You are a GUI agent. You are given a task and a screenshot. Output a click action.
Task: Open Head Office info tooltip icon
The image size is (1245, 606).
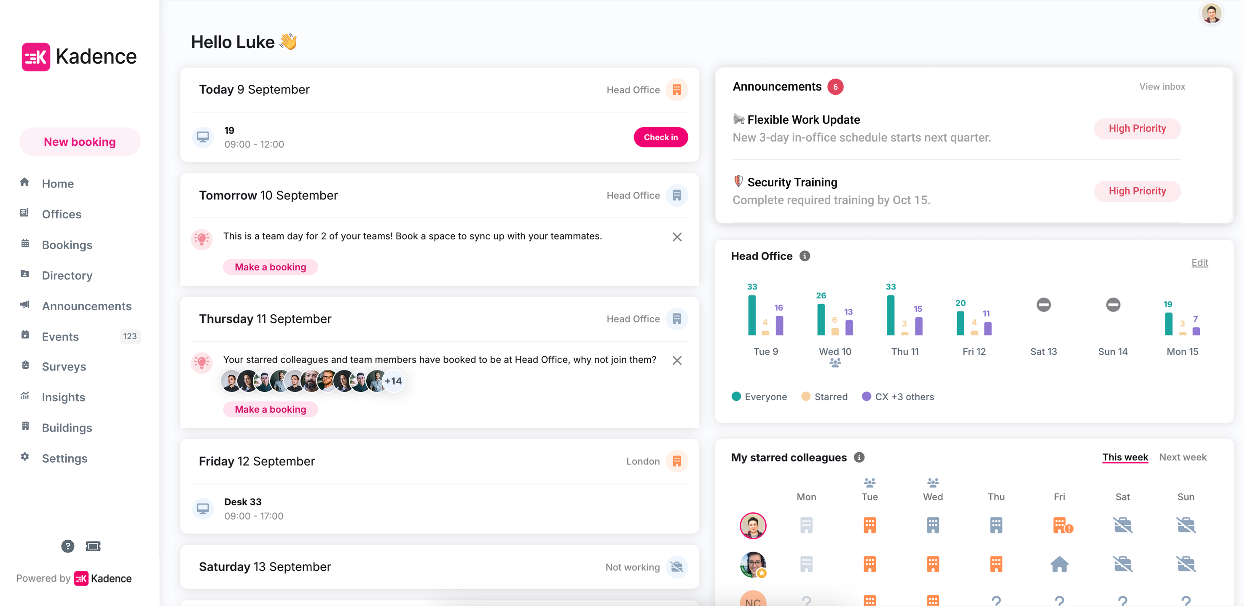tap(805, 256)
